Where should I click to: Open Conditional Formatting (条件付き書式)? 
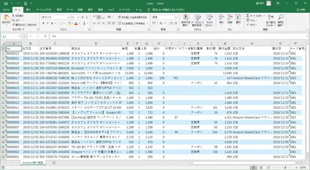(186, 21)
